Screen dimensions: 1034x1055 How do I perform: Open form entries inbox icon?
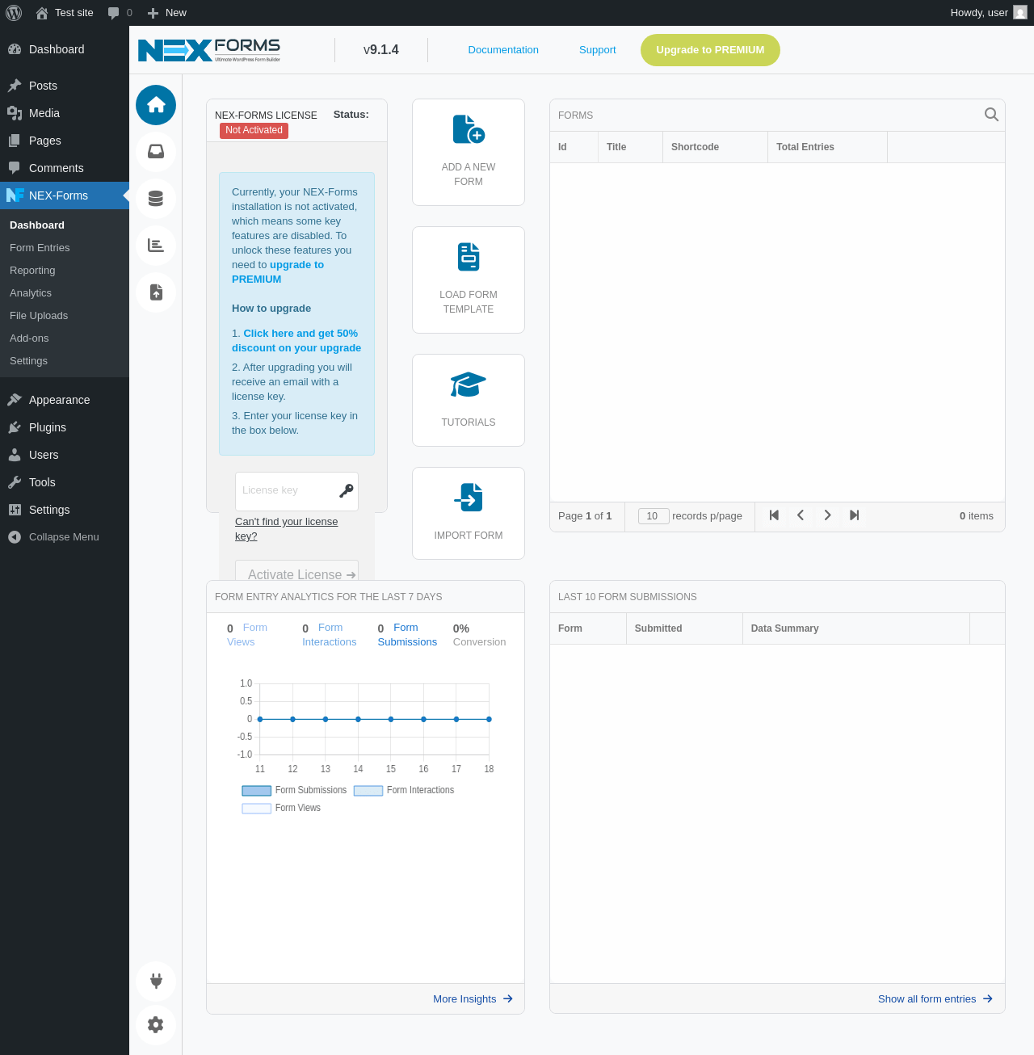click(x=156, y=152)
